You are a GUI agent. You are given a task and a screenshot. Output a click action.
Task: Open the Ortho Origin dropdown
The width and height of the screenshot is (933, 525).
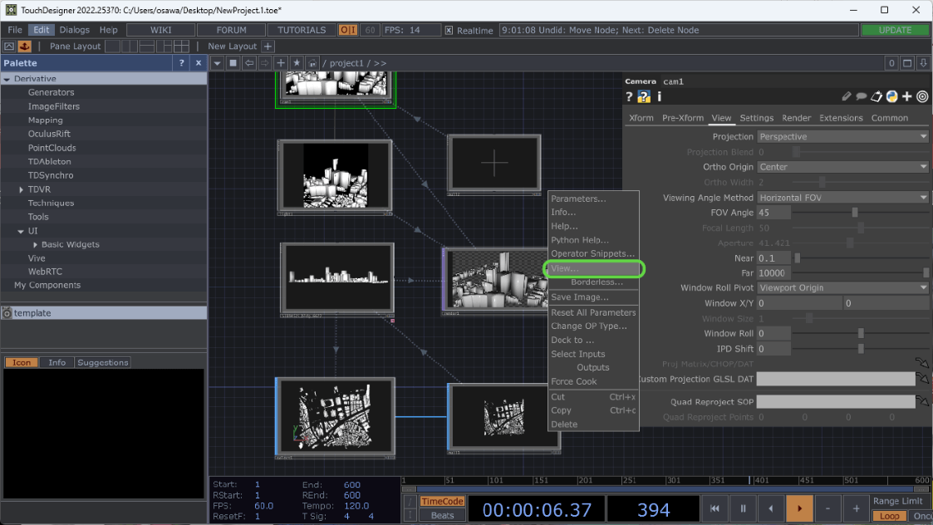tap(842, 167)
